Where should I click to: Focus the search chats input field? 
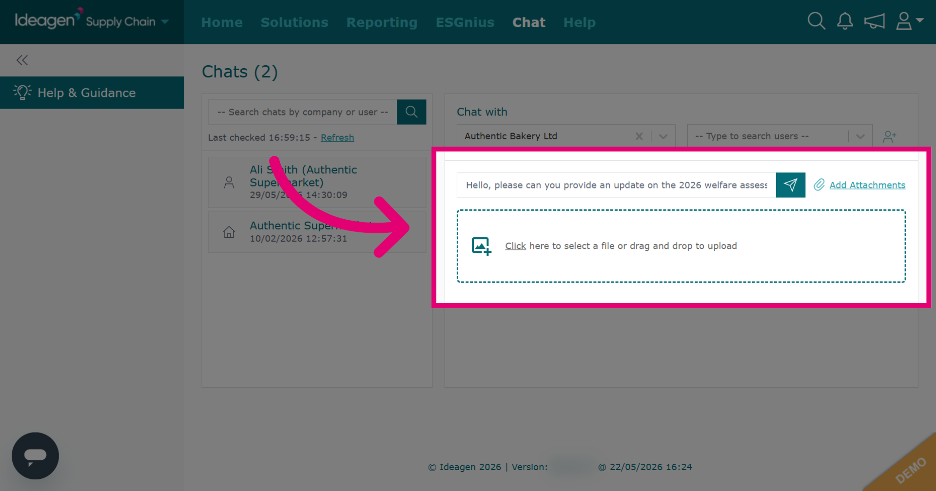tap(302, 112)
